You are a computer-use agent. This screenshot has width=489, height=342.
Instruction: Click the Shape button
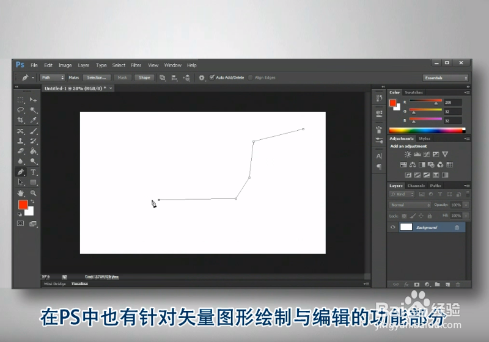pos(144,78)
